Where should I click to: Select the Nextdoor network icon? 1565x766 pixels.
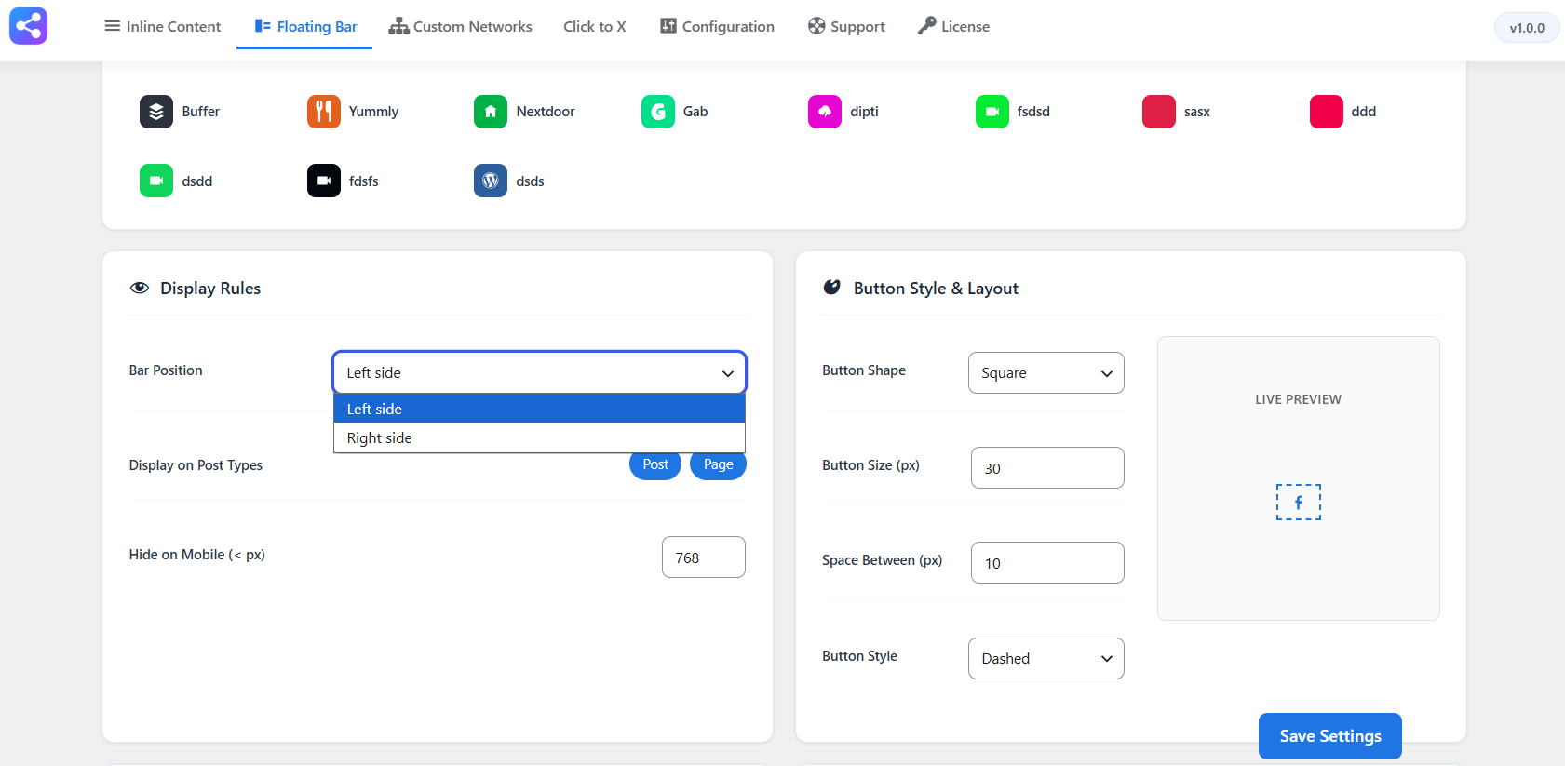coord(491,112)
